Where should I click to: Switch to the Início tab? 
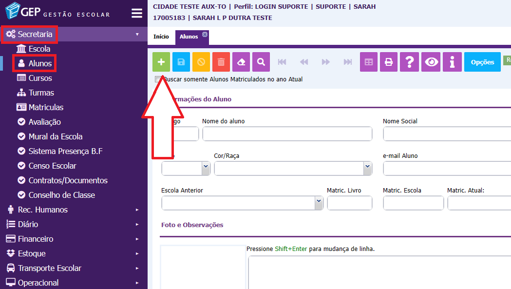pos(161,37)
